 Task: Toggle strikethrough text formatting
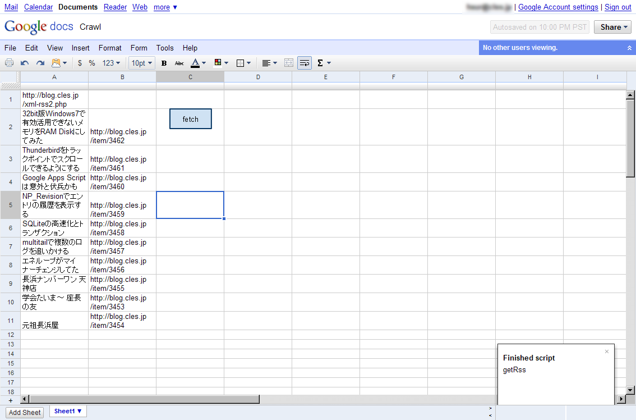click(x=179, y=63)
